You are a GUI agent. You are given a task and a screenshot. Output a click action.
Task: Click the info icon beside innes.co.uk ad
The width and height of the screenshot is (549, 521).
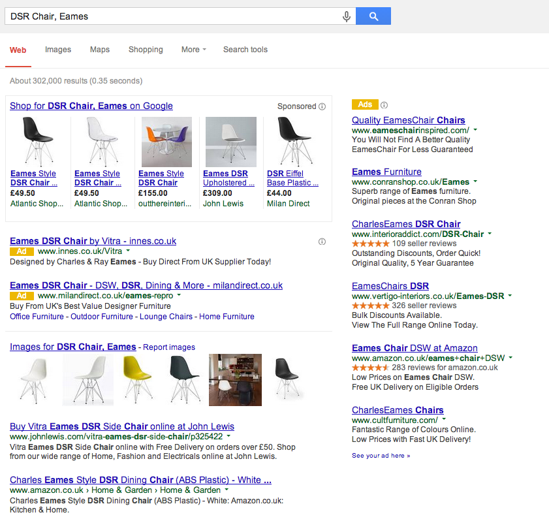[322, 242]
